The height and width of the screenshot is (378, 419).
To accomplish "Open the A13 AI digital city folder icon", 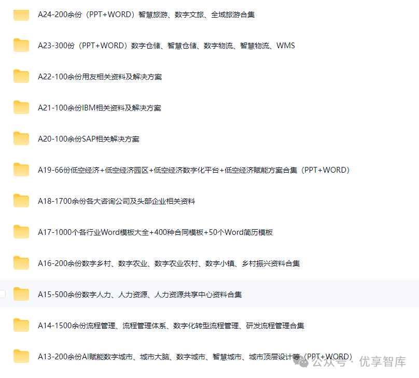I will pos(20,356).
